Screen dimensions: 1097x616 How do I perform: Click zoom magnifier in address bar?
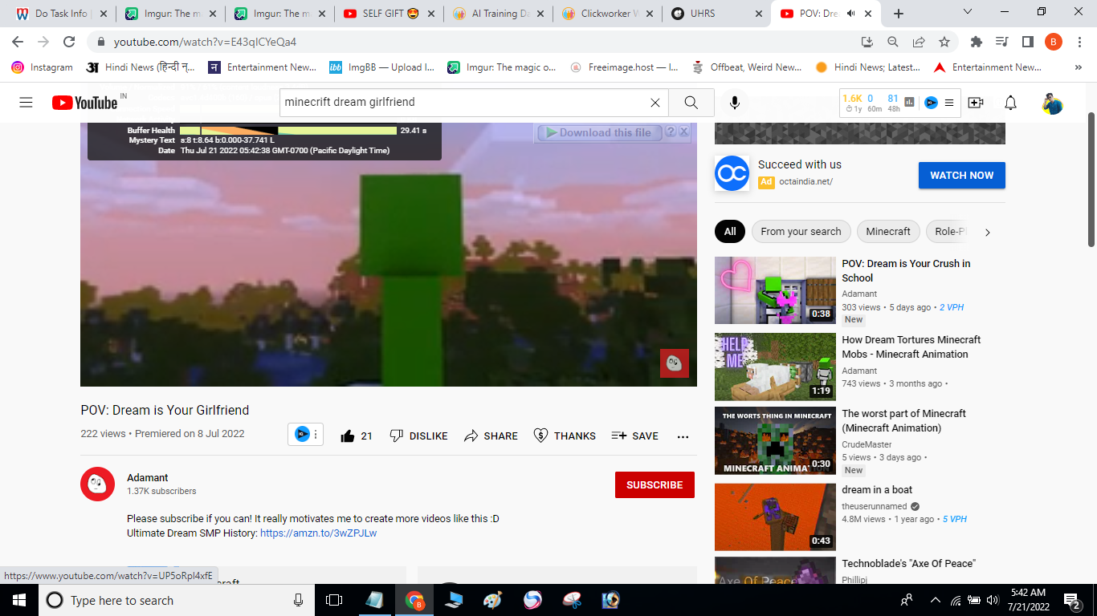point(893,42)
